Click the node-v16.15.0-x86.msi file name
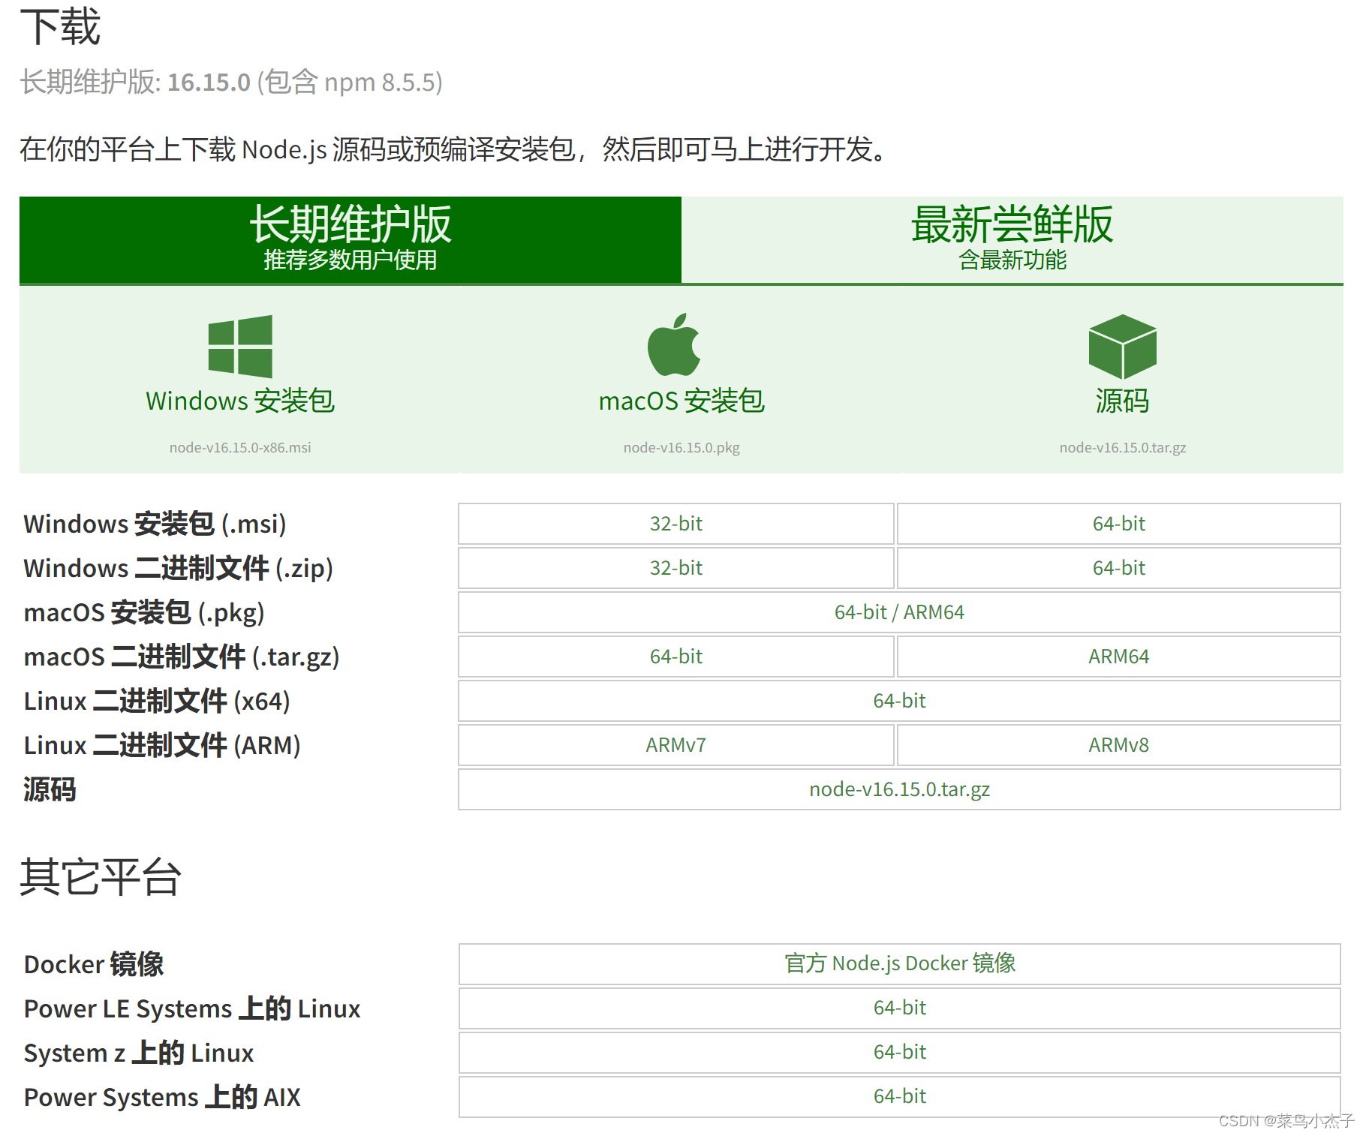Viewport: 1366px width, 1136px height. tap(240, 448)
